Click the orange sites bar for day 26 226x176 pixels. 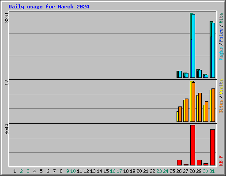[x=180, y=114]
